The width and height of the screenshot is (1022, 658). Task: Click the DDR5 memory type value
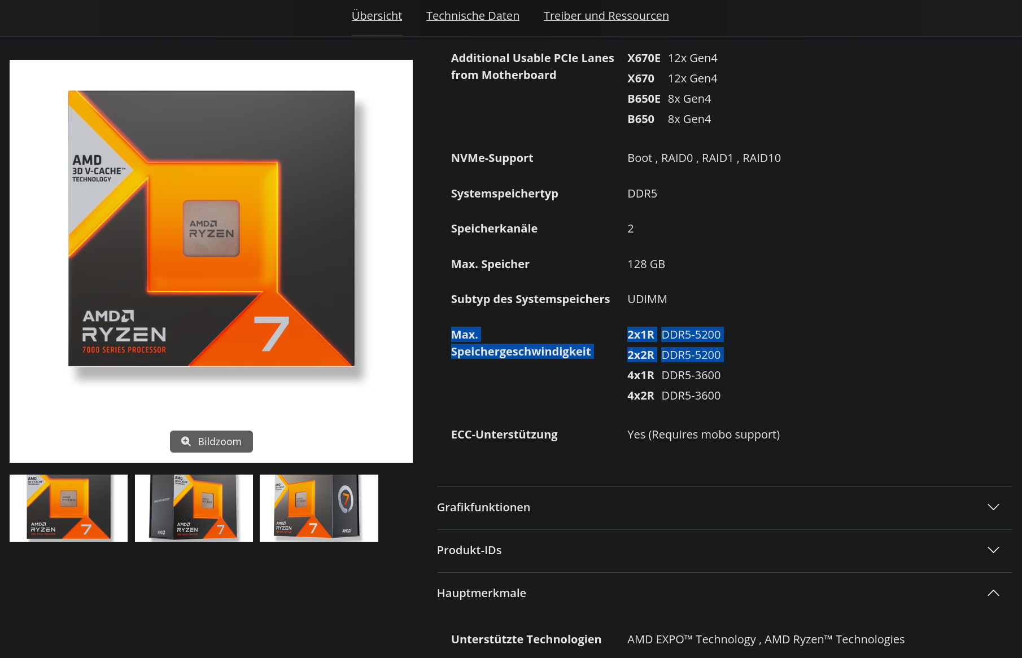pyautogui.click(x=642, y=194)
